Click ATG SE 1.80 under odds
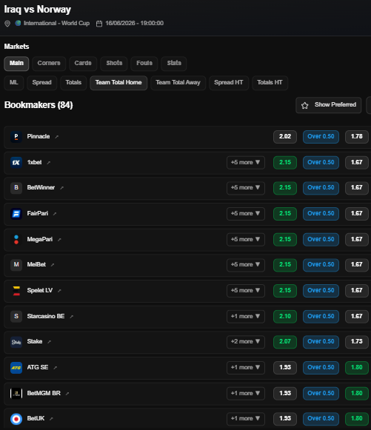The image size is (371, 430). [357, 368]
